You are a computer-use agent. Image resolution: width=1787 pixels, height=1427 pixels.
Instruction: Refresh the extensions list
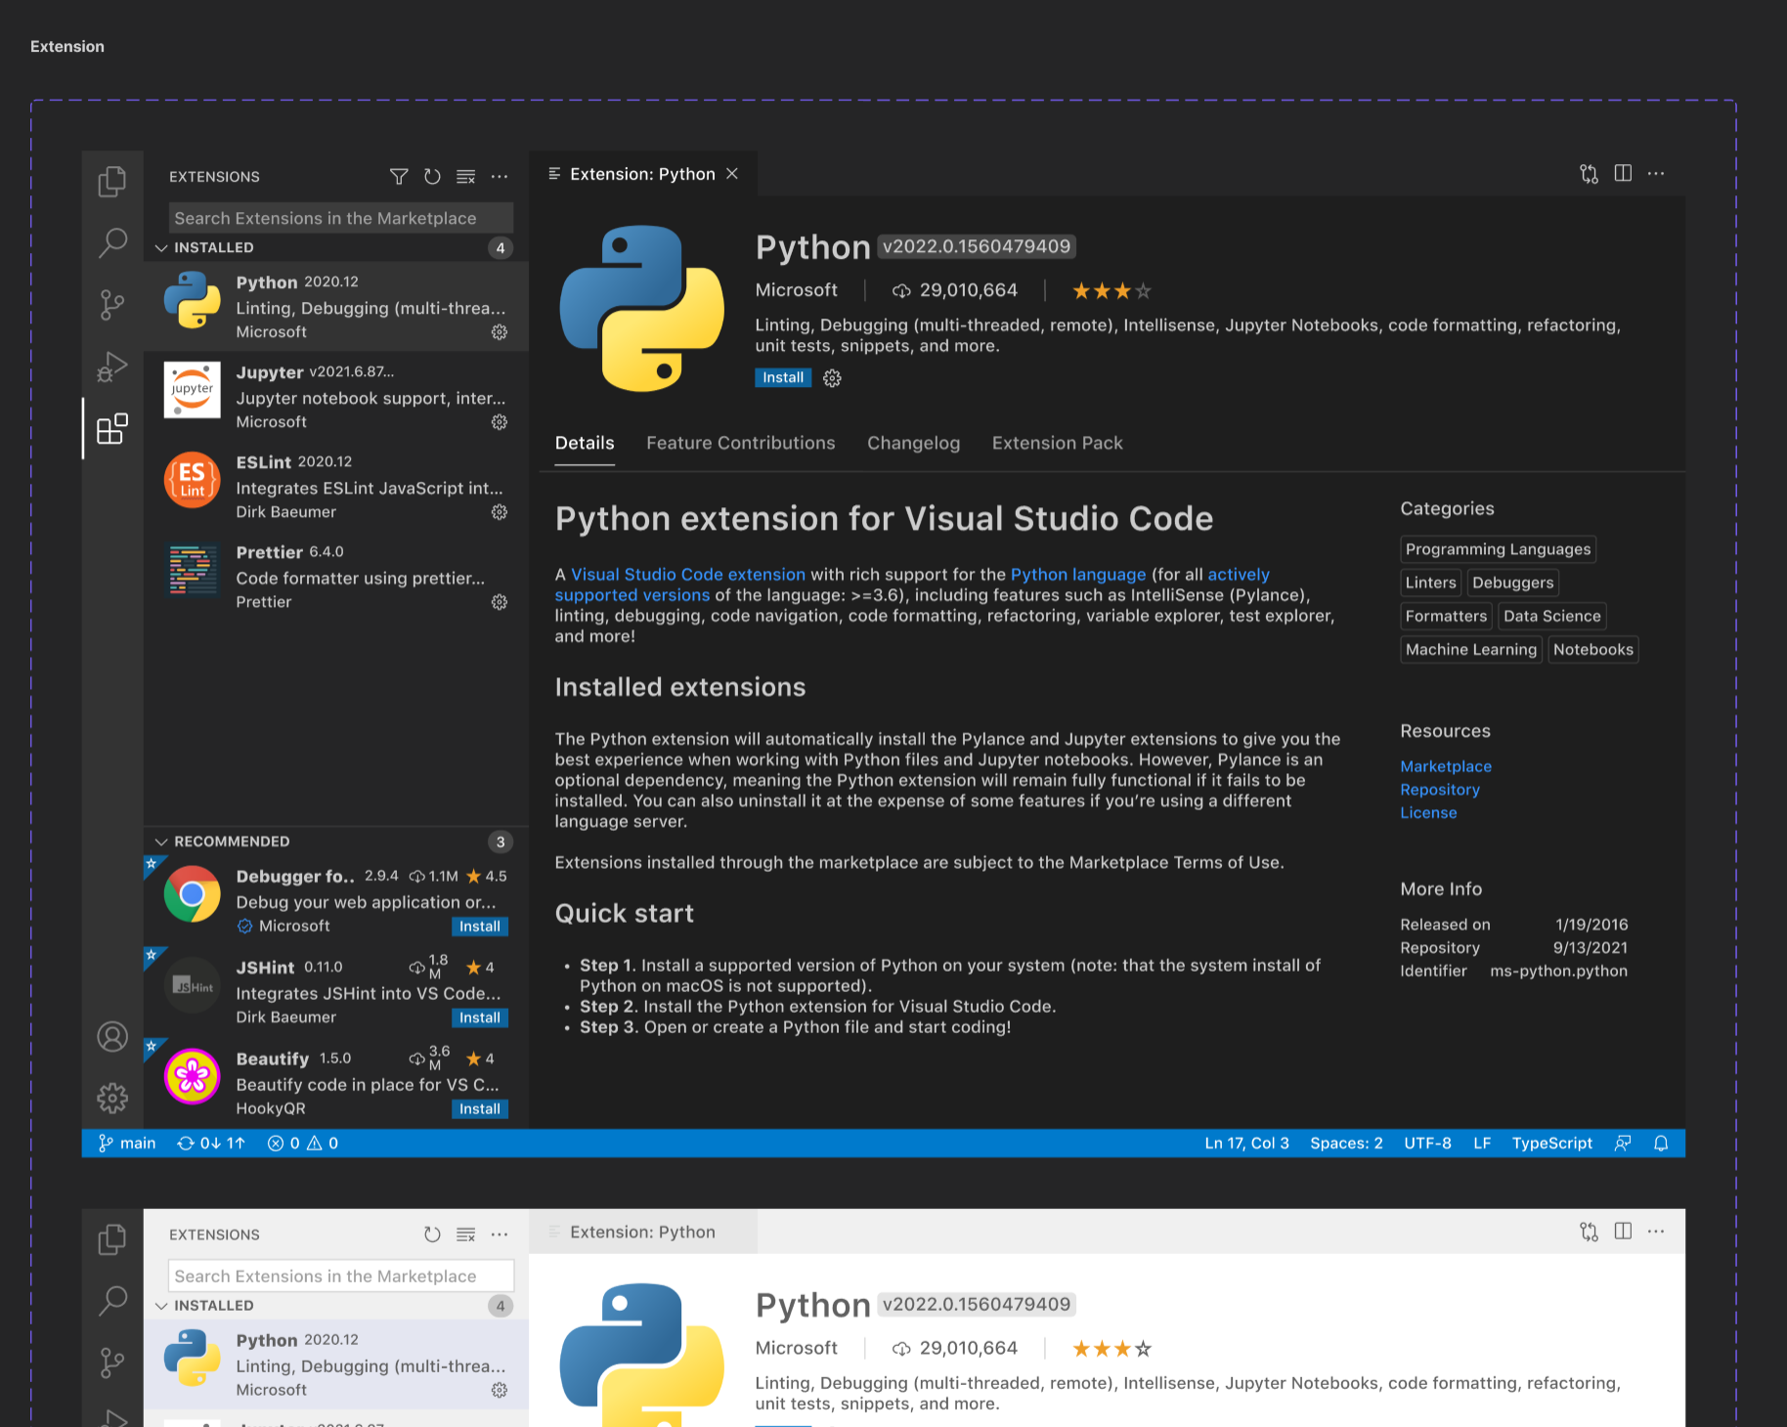(x=432, y=177)
